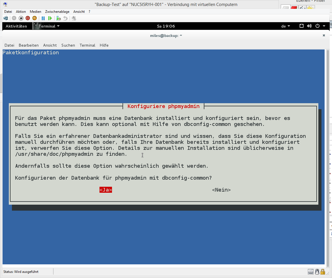Click the power icon in GNOME top bar
The image size is (332, 278).
(x=318, y=26)
